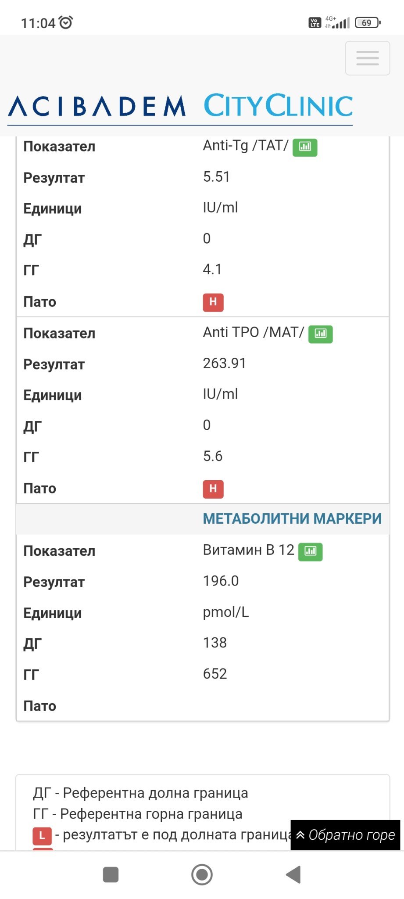Tap the alarm icon in status bar

click(66, 22)
